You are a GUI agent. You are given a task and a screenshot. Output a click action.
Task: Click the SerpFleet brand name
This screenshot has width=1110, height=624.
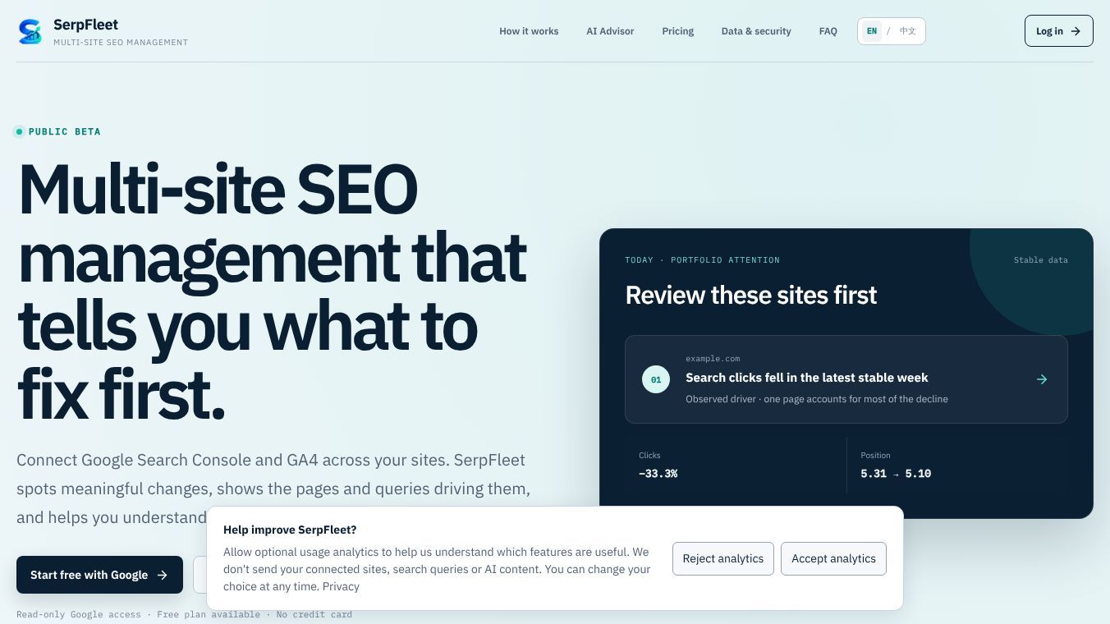tap(86, 25)
